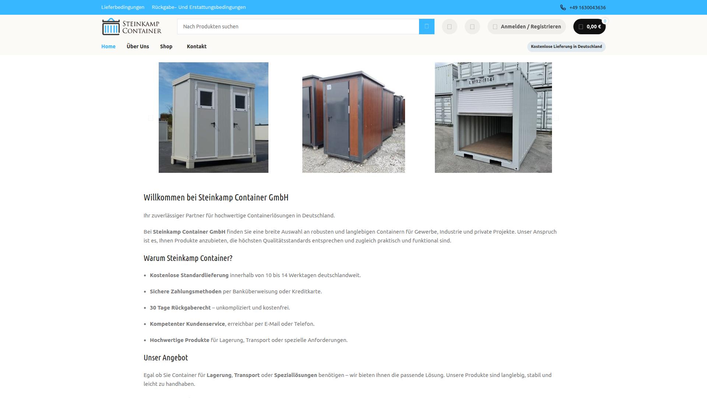The image size is (707, 398).
Task: Open the Über Uns page
Action: (138, 46)
